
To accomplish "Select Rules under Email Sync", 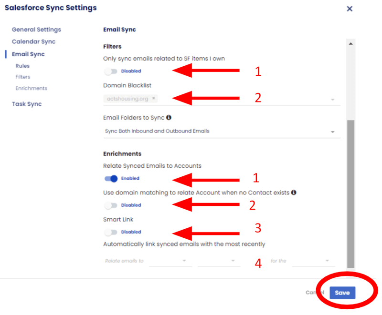I will tap(22, 66).
